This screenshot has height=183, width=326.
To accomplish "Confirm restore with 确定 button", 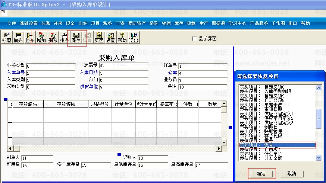I will click(x=261, y=174).
